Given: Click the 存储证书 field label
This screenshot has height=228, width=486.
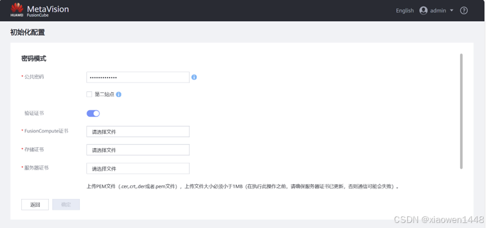Looking at the screenshot, I should [x=34, y=149].
